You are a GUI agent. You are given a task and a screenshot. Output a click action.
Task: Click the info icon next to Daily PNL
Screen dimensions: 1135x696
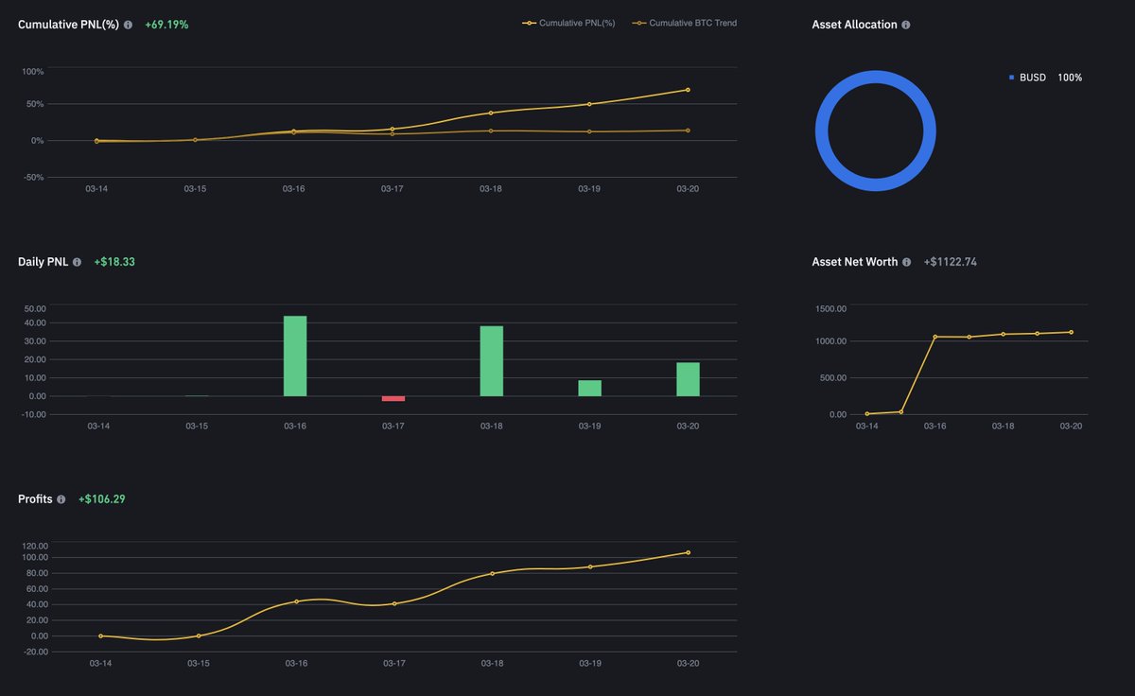[77, 262]
